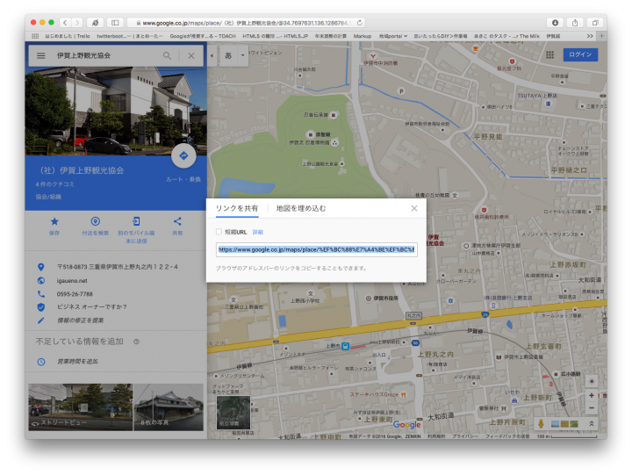Click the 忍者伝承館 map marker
The width and height of the screenshot is (632, 475).
334,115
